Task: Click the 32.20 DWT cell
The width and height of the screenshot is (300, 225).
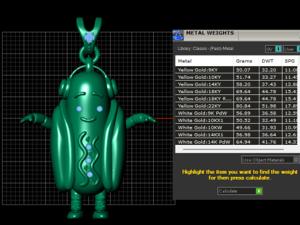Action: pos(271,70)
